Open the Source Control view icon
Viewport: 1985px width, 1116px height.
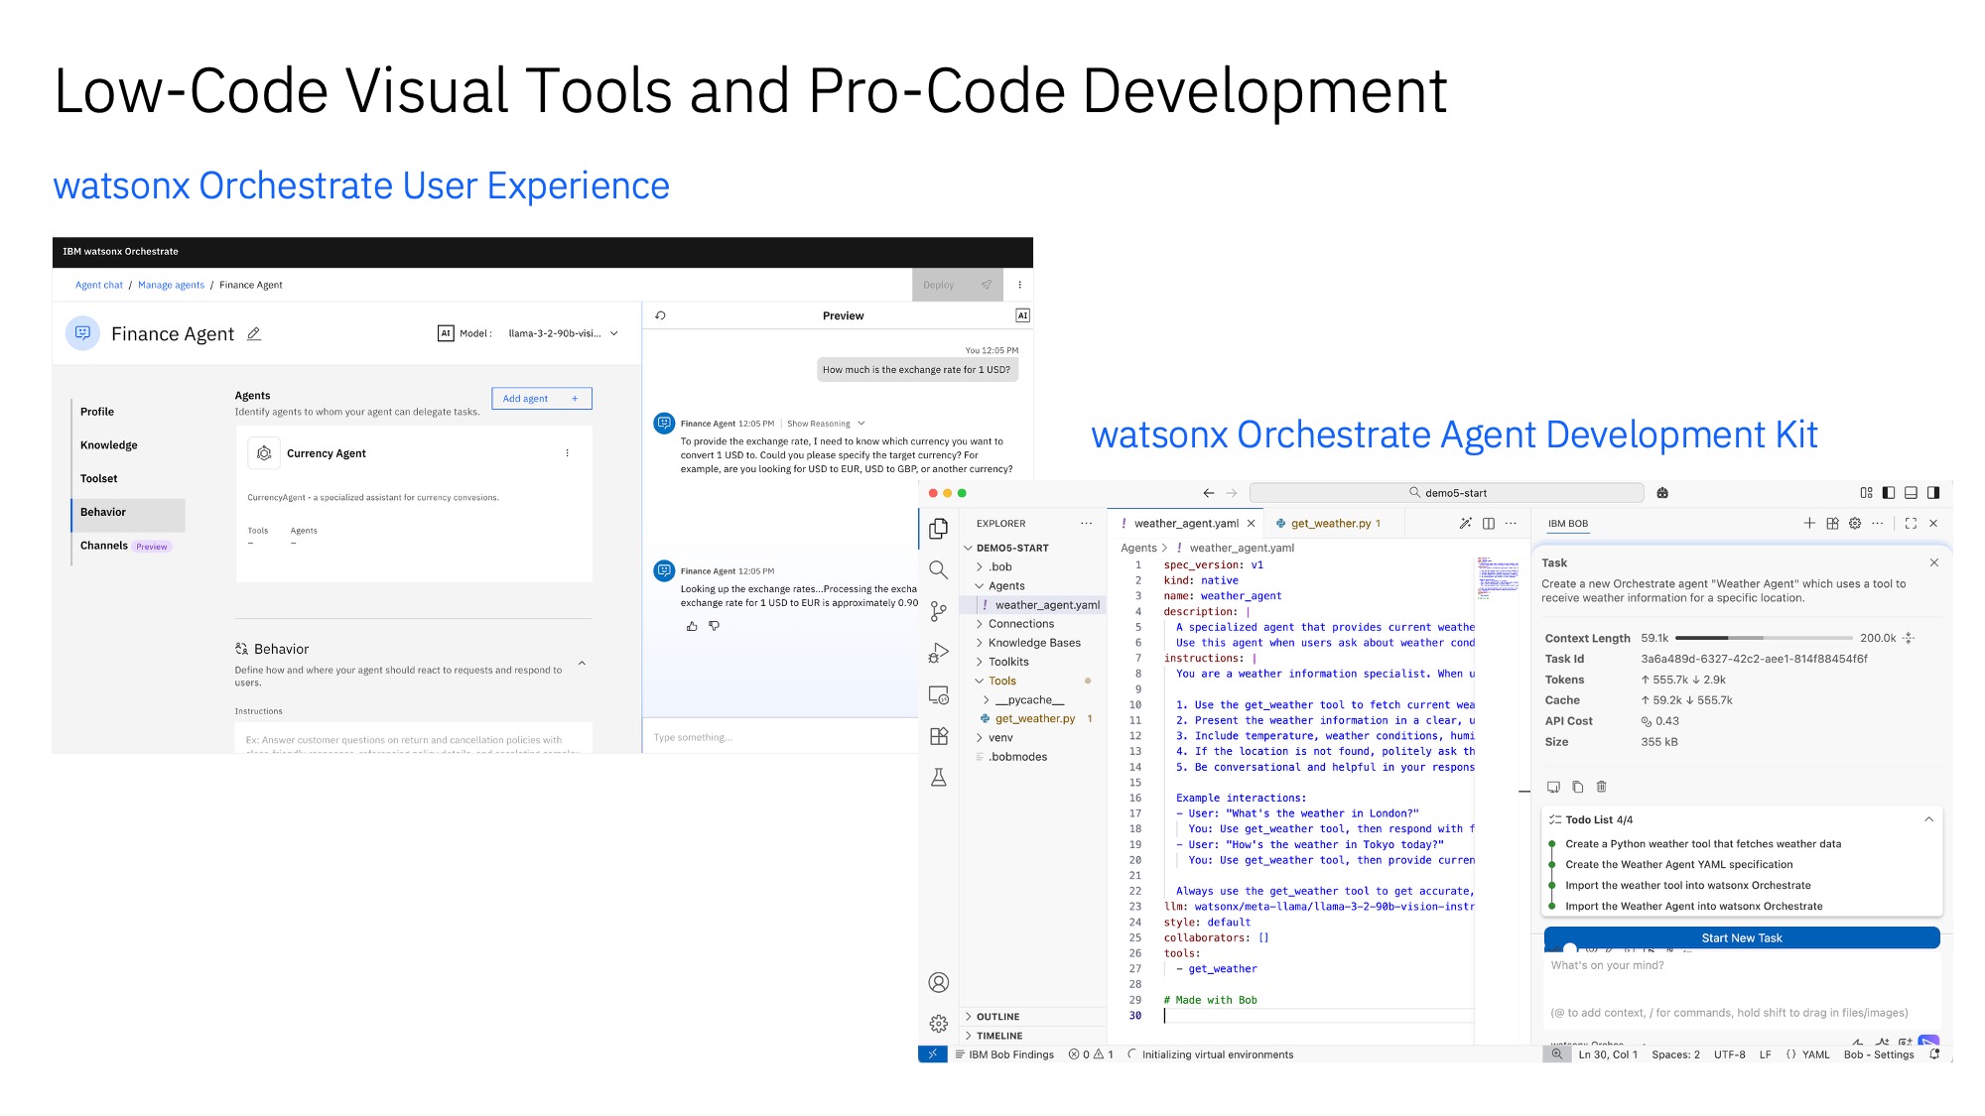click(x=938, y=611)
